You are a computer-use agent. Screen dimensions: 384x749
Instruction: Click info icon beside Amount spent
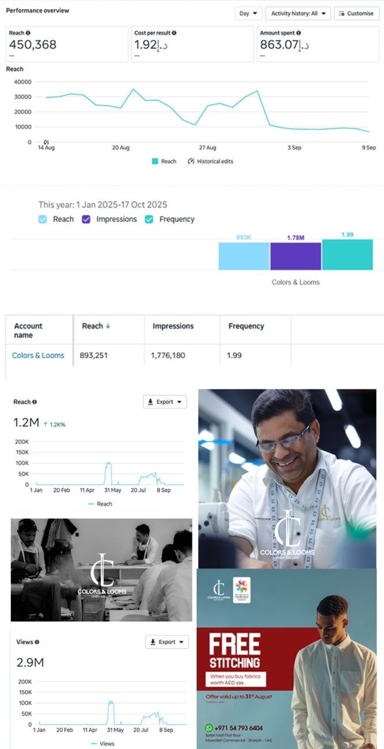pos(299,33)
